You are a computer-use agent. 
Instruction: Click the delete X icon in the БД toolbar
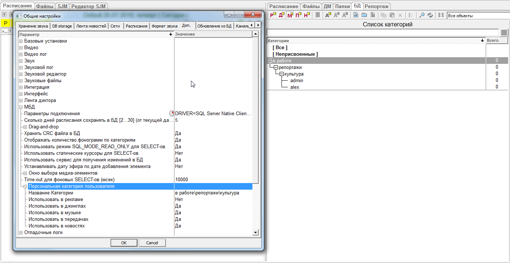400,15
